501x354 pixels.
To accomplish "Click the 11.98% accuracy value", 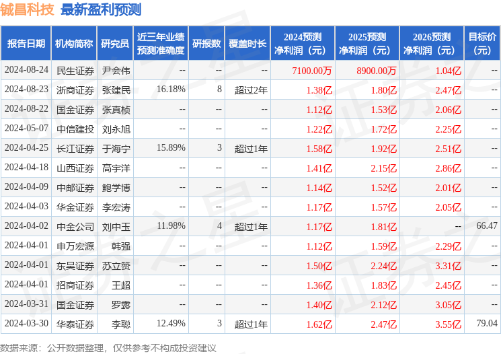I will [171, 225].
